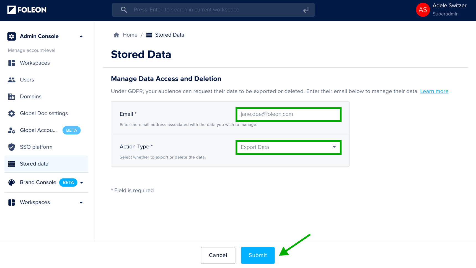The width and height of the screenshot is (476, 268).
Task: Open the Global Accou... menu item label
Action: click(x=38, y=130)
